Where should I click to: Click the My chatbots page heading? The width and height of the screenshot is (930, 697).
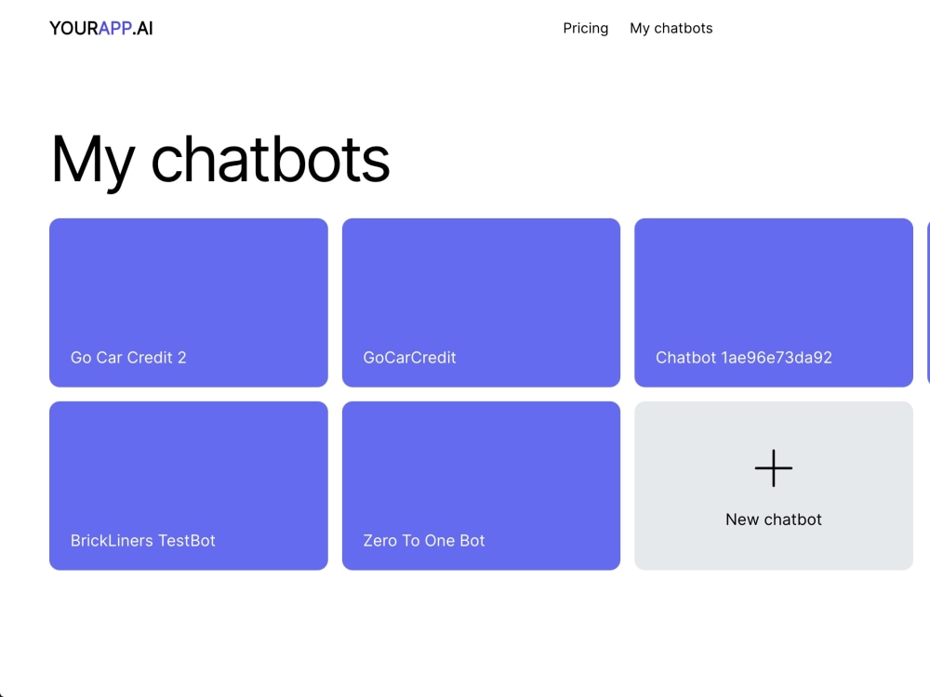click(220, 160)
